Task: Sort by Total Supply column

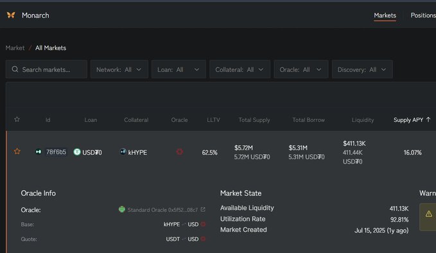Action: (254, 120)
